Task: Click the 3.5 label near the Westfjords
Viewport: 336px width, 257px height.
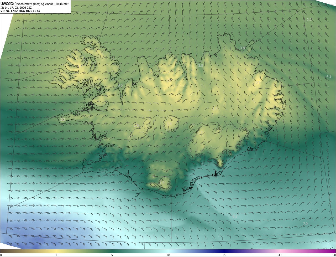Action: [x=120, y=85]
